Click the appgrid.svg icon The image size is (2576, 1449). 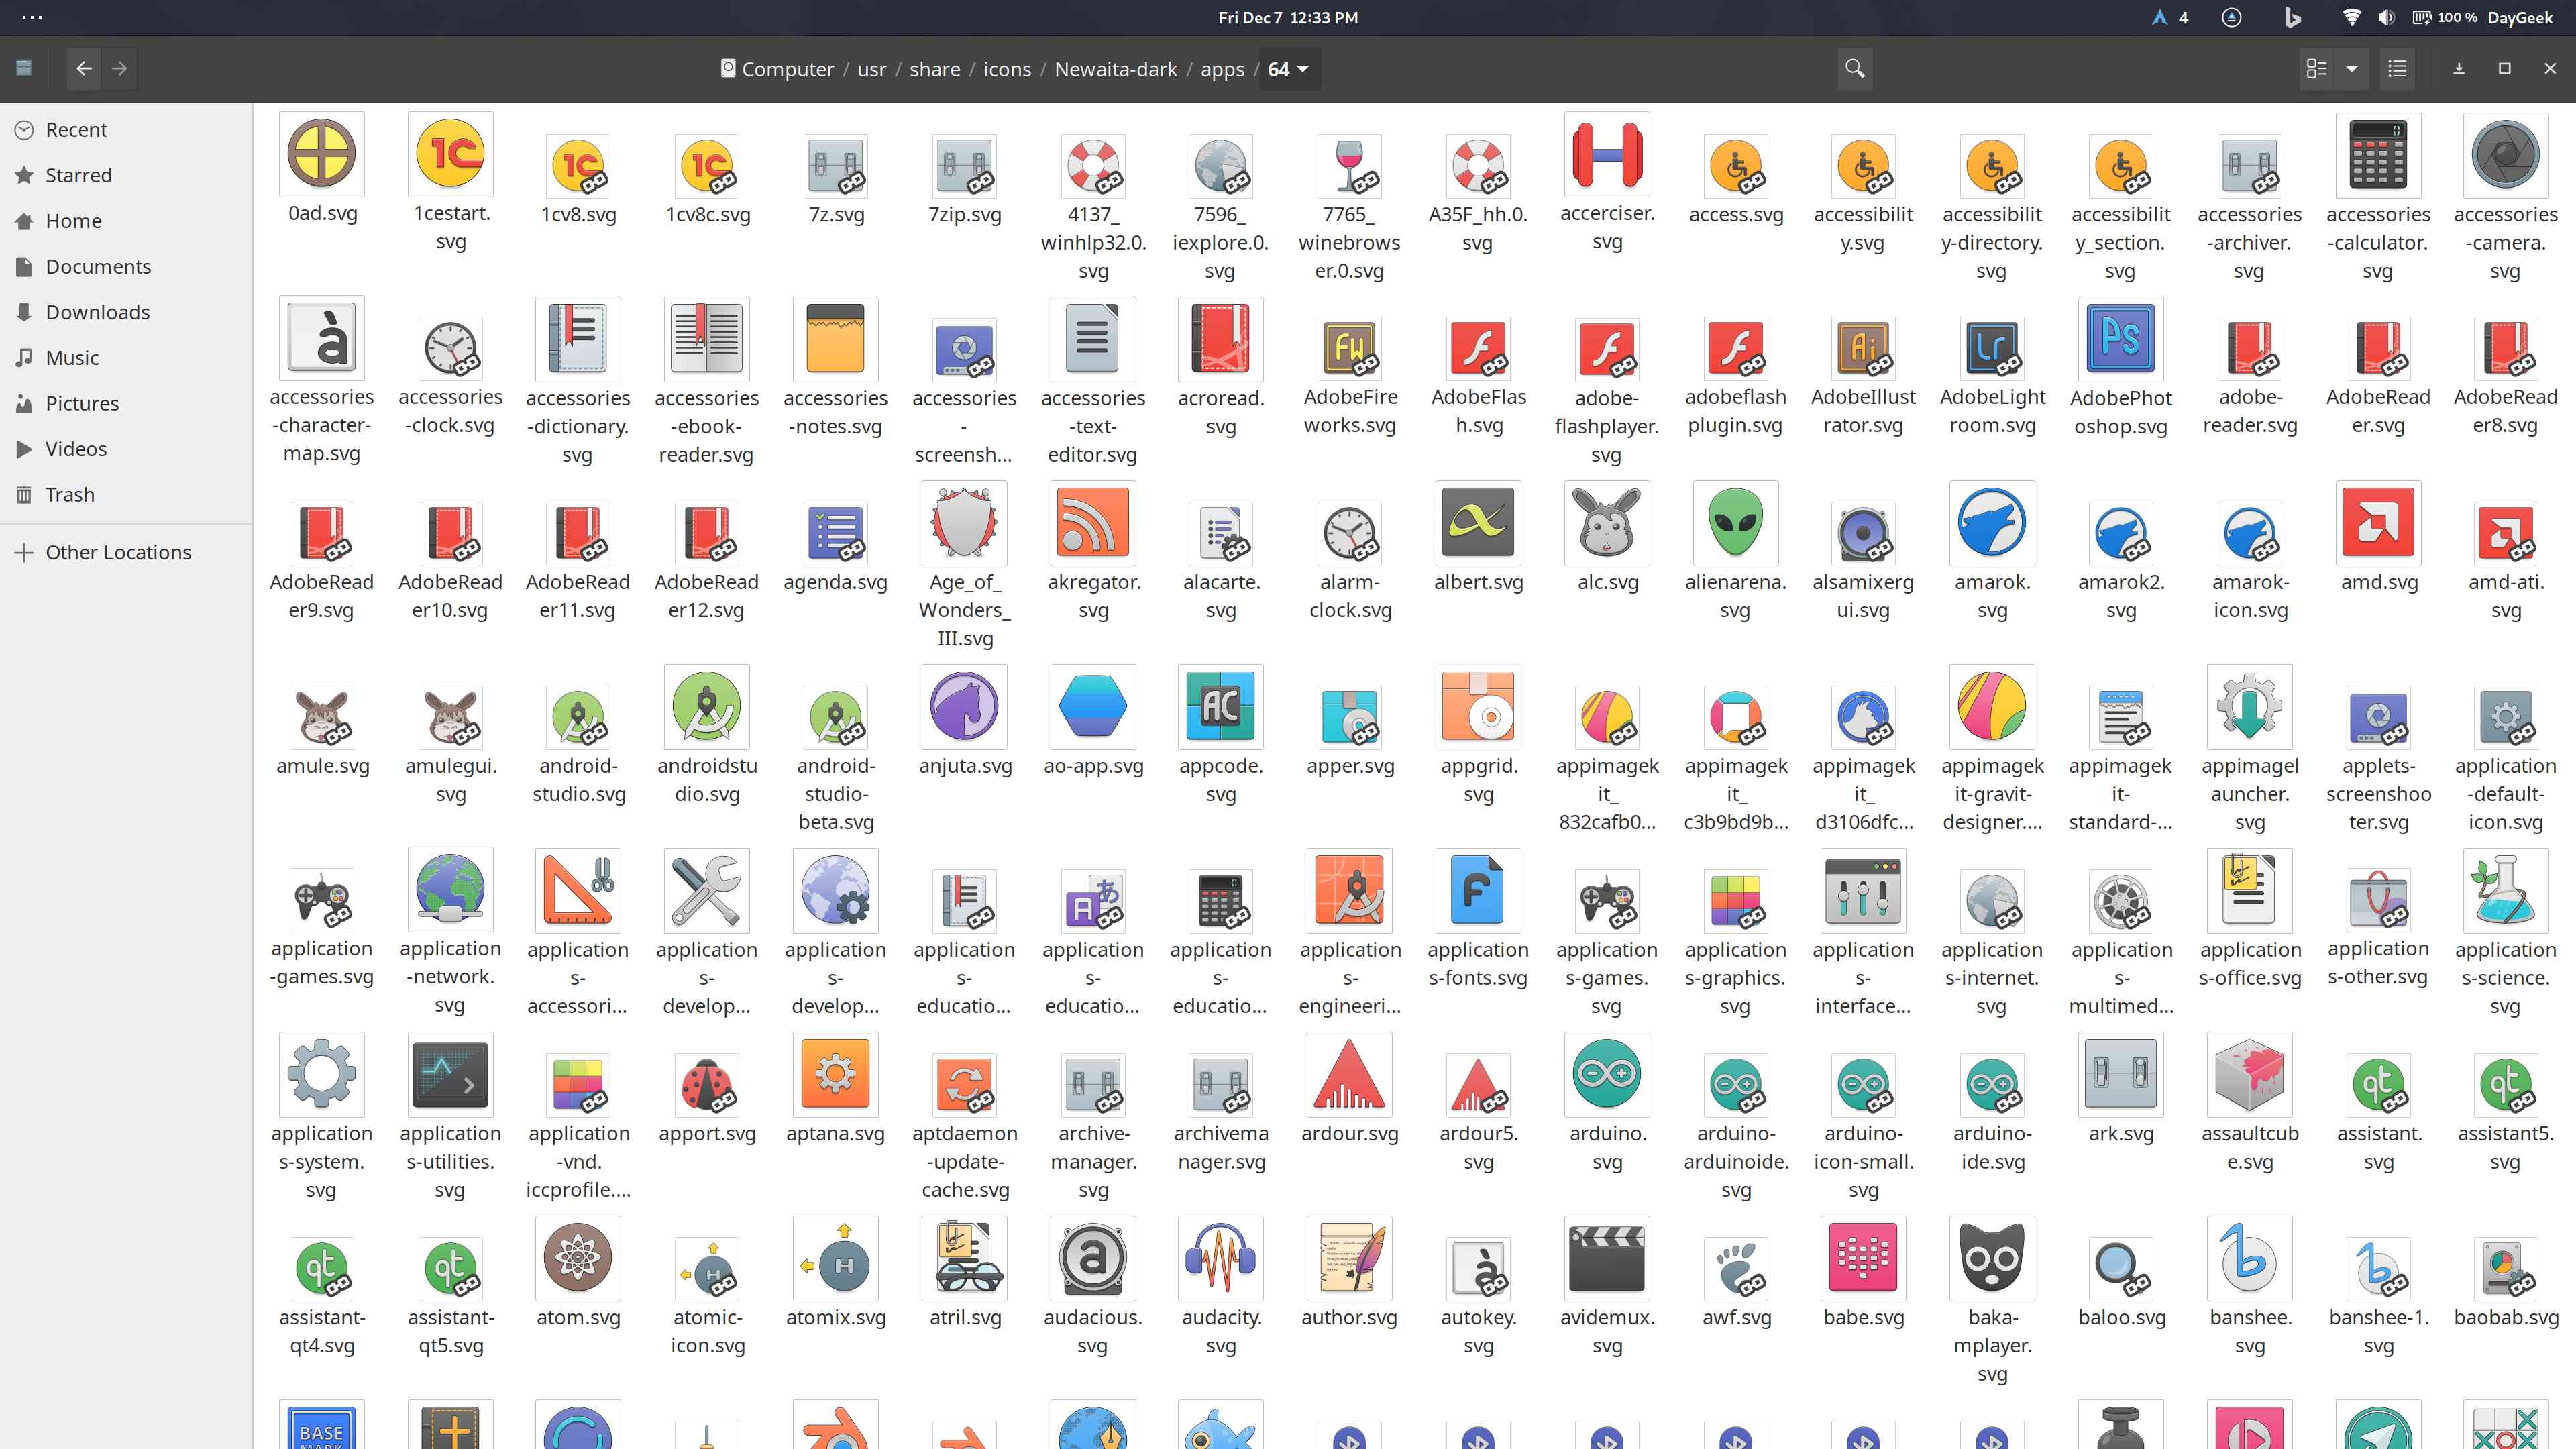pos(1478,706)
